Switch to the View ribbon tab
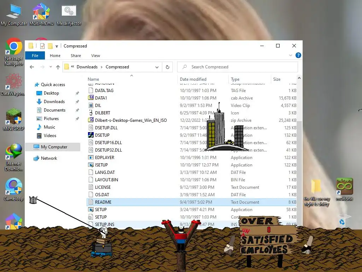Viewport: 362px width, 272px height. [95, 56]
